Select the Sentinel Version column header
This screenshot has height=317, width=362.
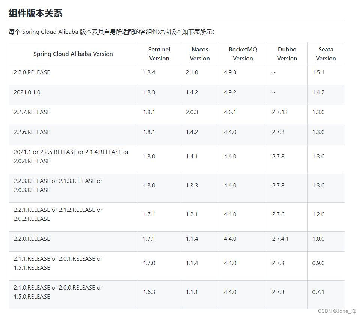[159, 54]
